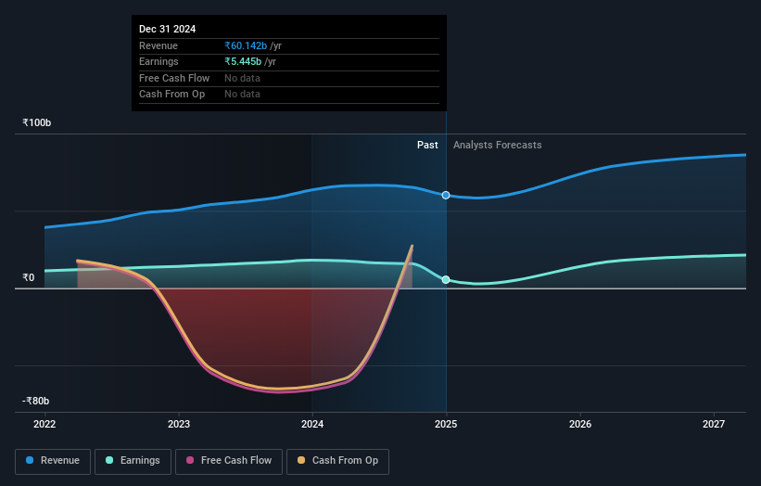
Task: Click the pink Free Cash Flow legend dot
Action: [x=190, y=460]
